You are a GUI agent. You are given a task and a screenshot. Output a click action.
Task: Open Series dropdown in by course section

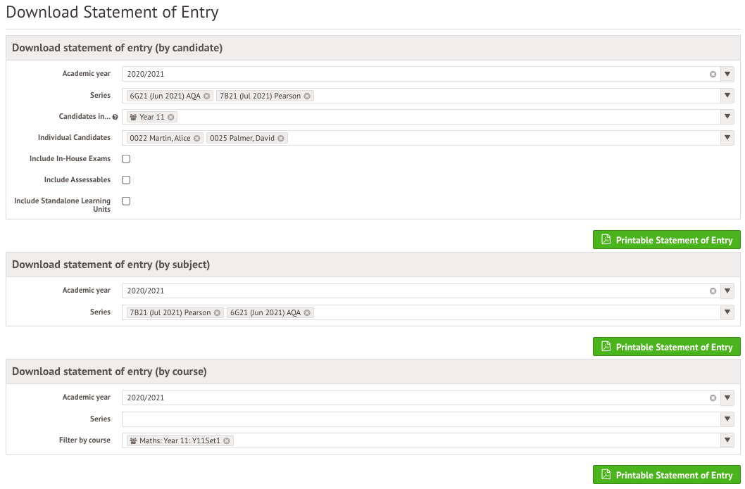pos(727,419)
